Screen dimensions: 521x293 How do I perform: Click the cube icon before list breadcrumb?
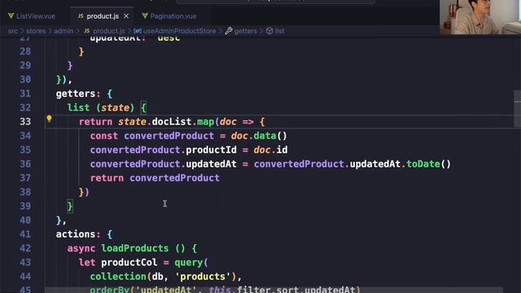[x=269, y=31]
